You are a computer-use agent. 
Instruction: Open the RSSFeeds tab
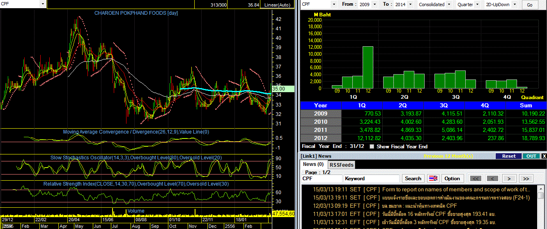[341, 165]
